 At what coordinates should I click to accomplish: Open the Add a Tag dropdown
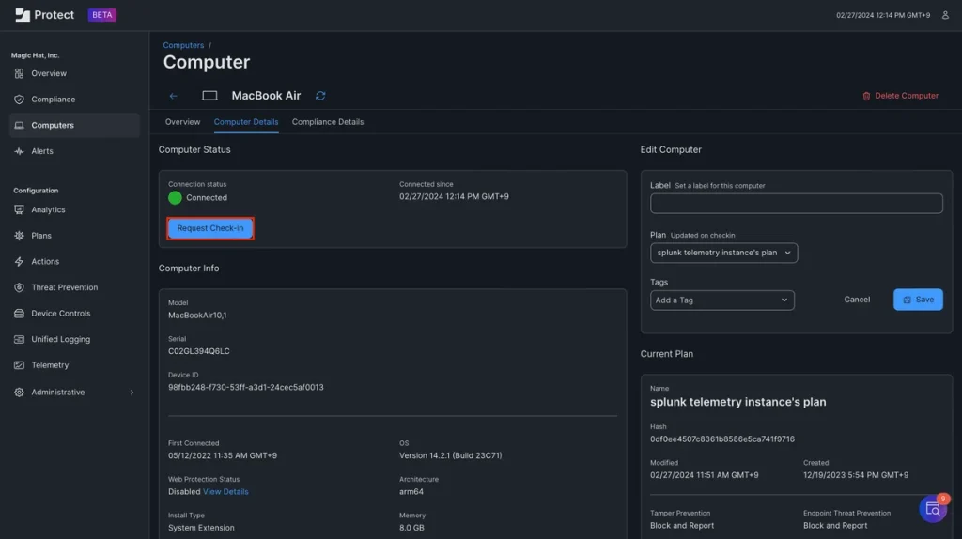click(x=721, y=300)
